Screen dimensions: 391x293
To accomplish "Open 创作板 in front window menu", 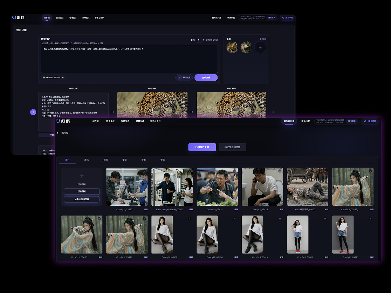I will (96, 121).
